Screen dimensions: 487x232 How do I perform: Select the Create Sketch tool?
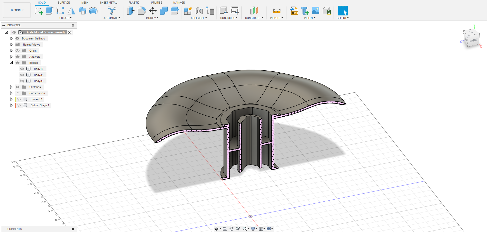[x=39, y=11]
